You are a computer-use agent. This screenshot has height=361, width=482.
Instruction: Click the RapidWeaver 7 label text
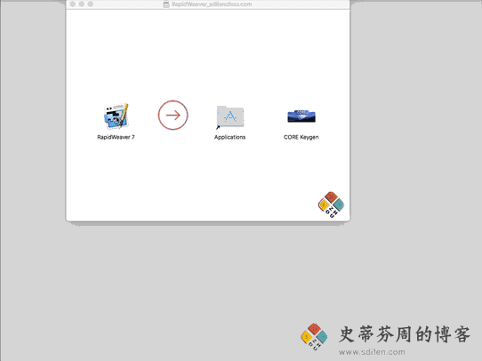pyautogui.click(x=116, y=137)
